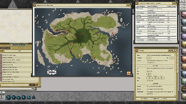The height and width of the screenshot is (104, 186).
Task: Open the green shield sidebar button
Action: [184, 81]
